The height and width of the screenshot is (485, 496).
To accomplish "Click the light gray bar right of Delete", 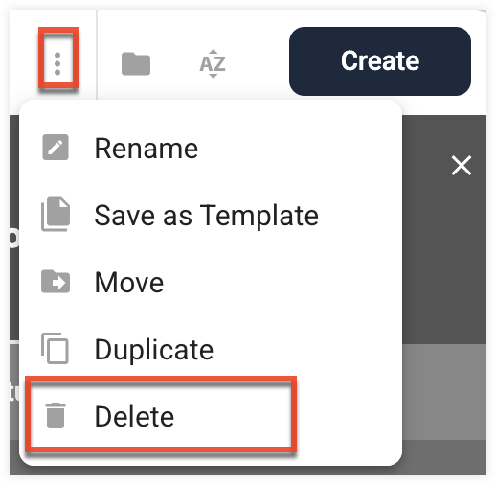I will [x=444, y=392].
